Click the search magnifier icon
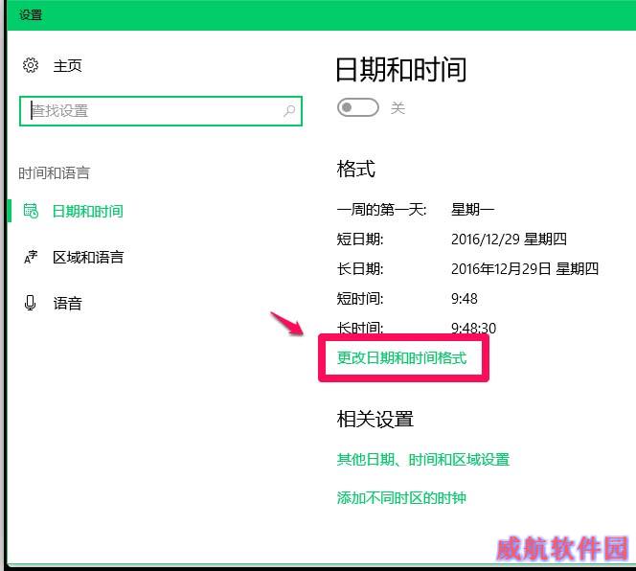Image resolution: width=636 pixels, height=571 pixels. pyautogui.click(x=289, y=110)
